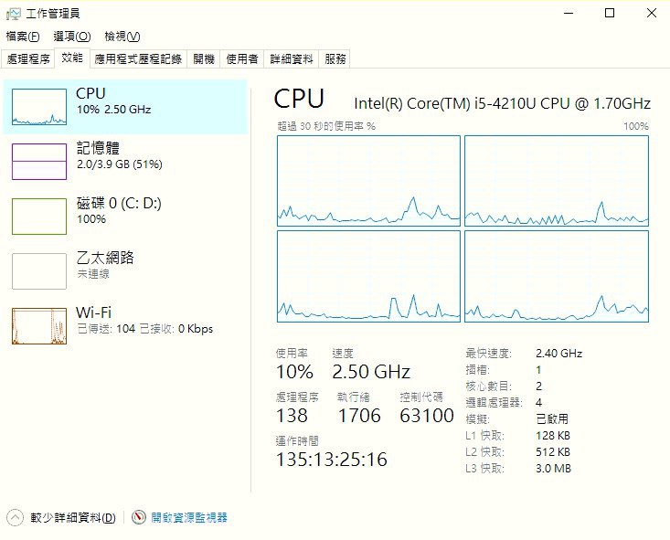This screenshot has width=670, height=540.
Task: Switch to the 應用程式歷程記錄 tab
Action: pyautogui.click(x=139, y=59)
